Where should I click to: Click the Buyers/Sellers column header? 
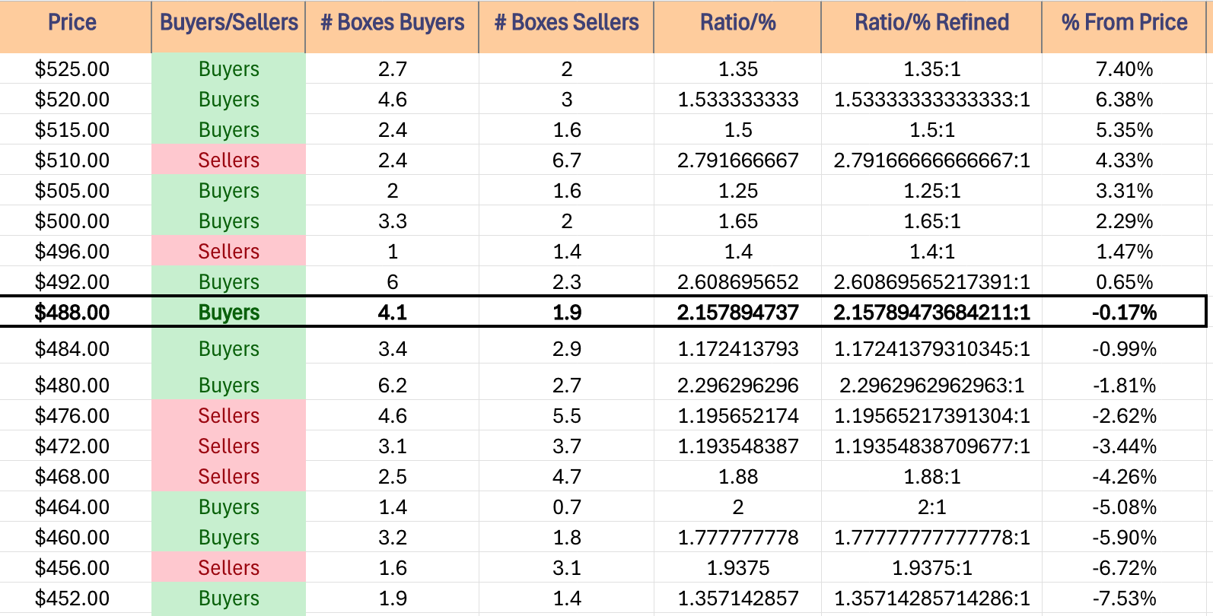tap(228, 23)
